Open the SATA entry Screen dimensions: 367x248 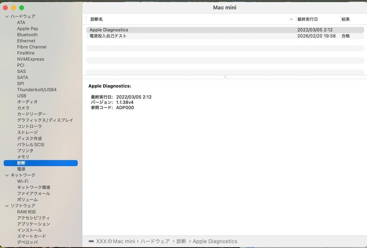(x=22, y=78)
